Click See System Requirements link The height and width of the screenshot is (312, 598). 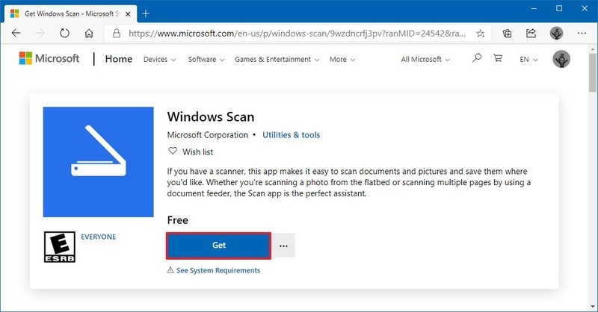(x=218, y=270)
